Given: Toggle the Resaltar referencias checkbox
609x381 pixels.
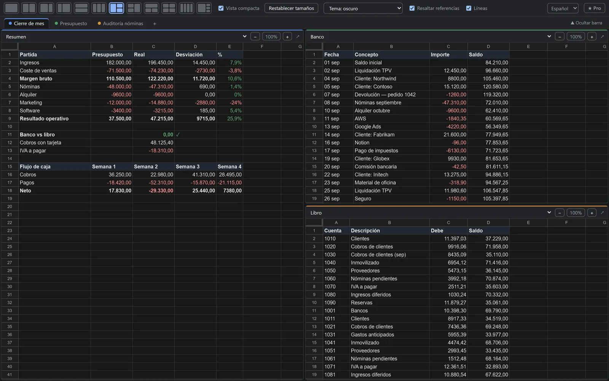Looking at the screenshot, I should [x=412, y=8].
